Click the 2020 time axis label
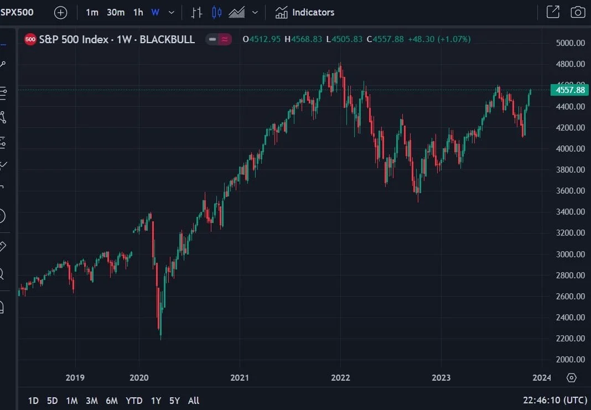The height and width of the screenshot is (410, 591). [139, 377]
